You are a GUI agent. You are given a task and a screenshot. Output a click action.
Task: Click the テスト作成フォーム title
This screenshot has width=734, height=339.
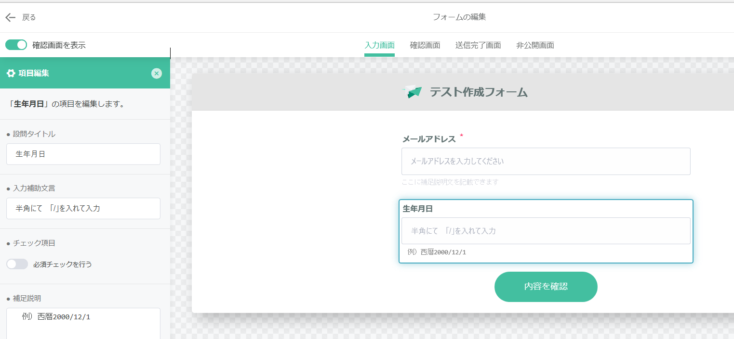pyautogui.click(x=478, y=92)
